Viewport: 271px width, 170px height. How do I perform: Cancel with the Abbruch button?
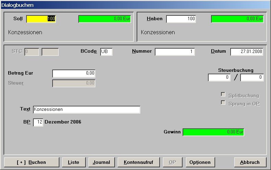(250, 162)
